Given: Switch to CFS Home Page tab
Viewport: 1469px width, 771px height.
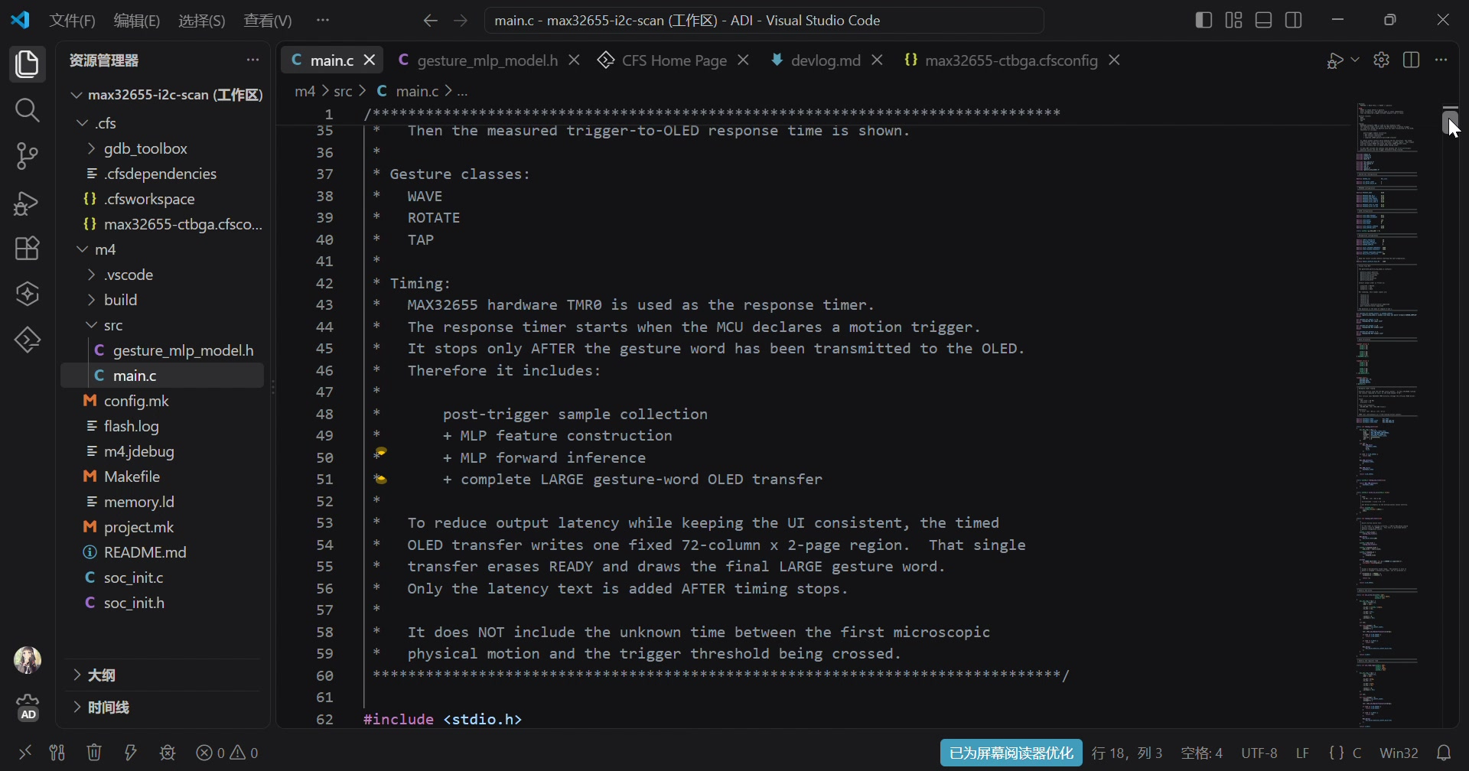Looking at the screenshot, I should 674,60.
